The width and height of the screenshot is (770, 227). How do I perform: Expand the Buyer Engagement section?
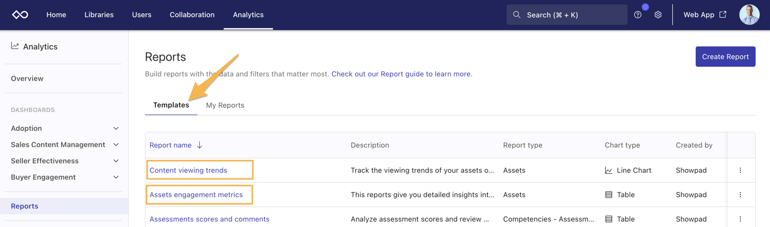pos(116,177)
